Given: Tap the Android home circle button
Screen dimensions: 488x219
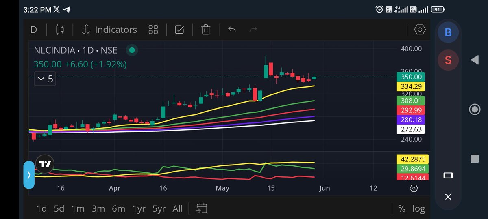Looking at the screenshot, I should [x=474, y=109].
